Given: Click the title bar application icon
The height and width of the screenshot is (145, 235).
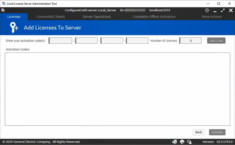Looking at the screenshot, I should pos(4,4).
